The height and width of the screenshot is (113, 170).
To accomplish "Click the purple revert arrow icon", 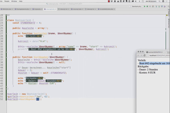I will tap(165, 6).
